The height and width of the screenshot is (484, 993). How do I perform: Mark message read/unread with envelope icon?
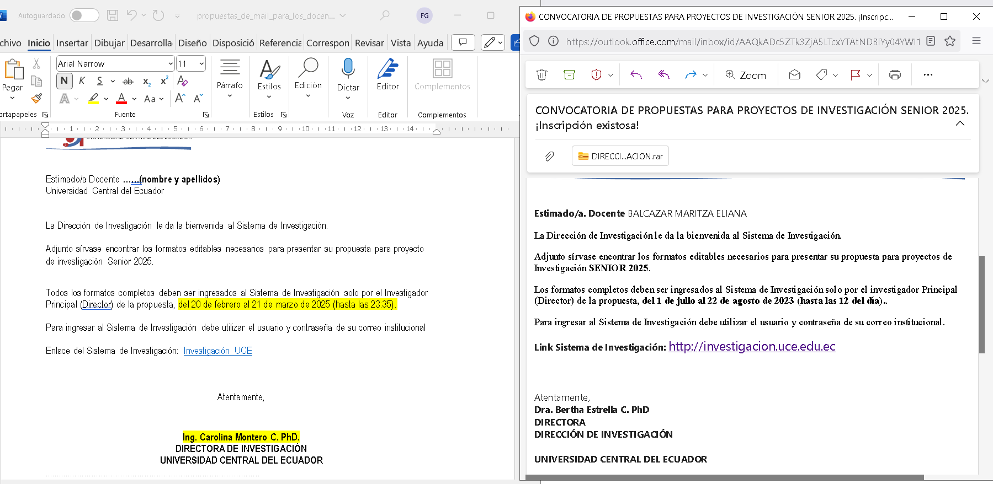coord(794,74)
